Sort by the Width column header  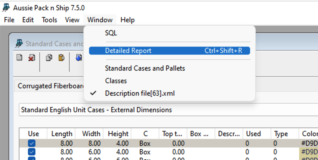click(x=89, y=134)
